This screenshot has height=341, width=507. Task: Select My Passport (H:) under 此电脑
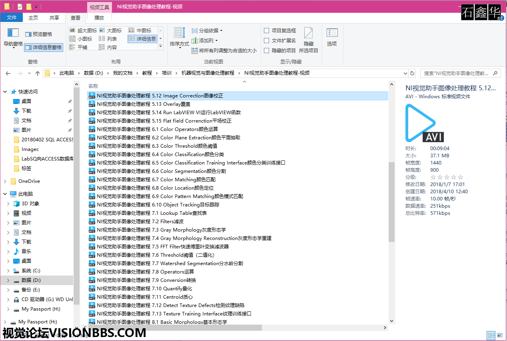click(41, 309)
